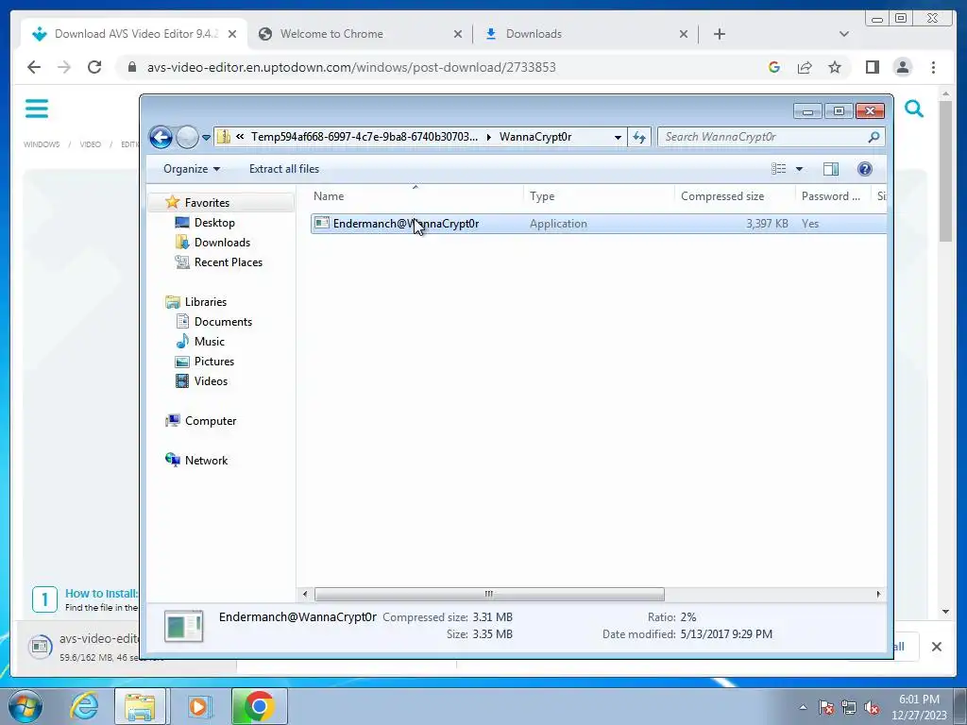Click the share page icon in Chrome
This screenshot has width=967, height=725.
coord(805,67)
